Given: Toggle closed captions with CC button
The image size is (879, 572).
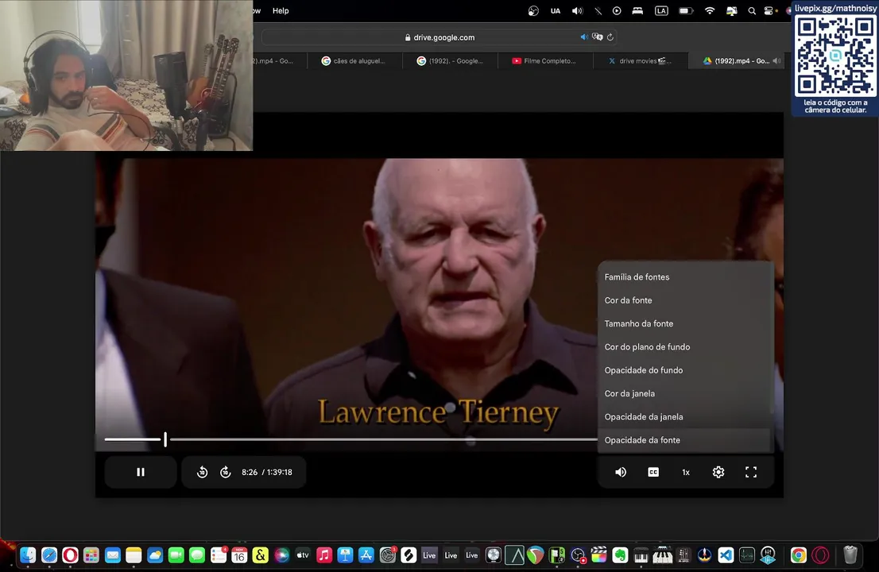Looking at the screenshot, I should point(653,472).
